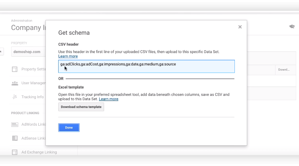The image size is (299, 166).
Task: Click the .js Tracking Info icon
Action: (15, 97)
